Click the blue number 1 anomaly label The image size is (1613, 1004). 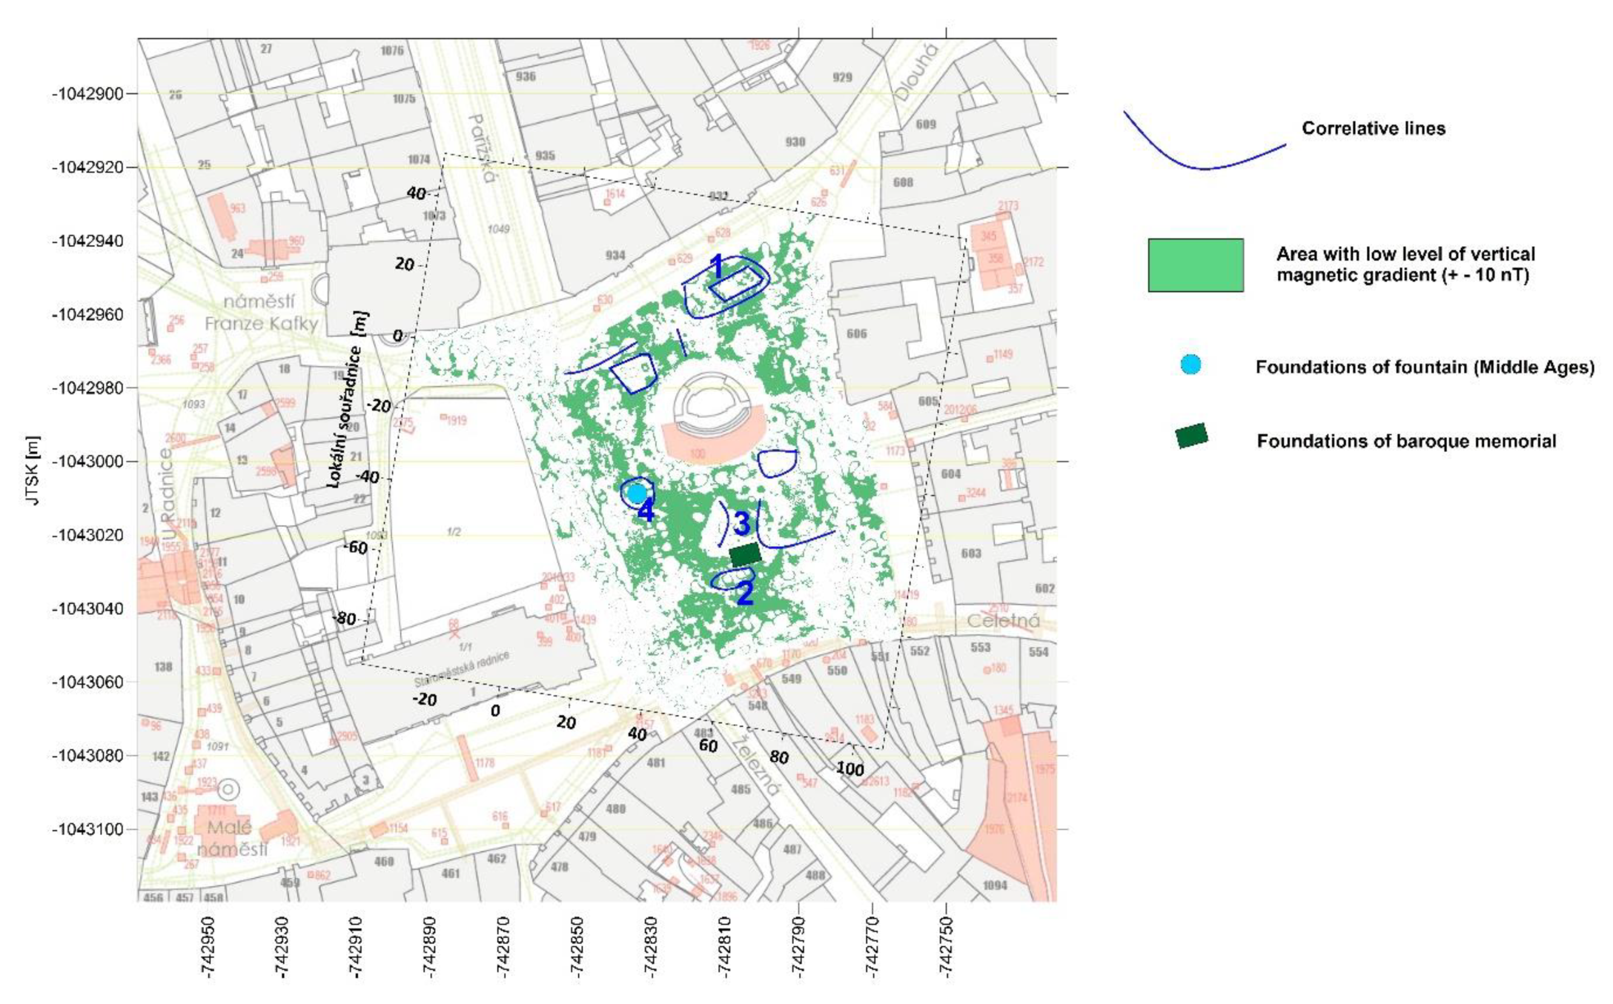point(716,267)
